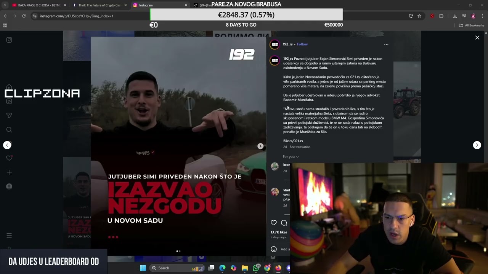Open File Explorer from taskbar

(245, 268)
